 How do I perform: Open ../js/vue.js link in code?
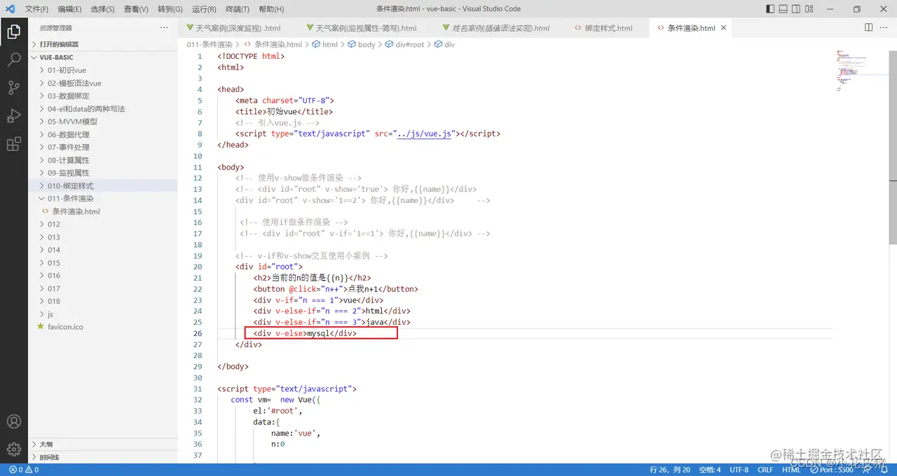pos(425,134)
